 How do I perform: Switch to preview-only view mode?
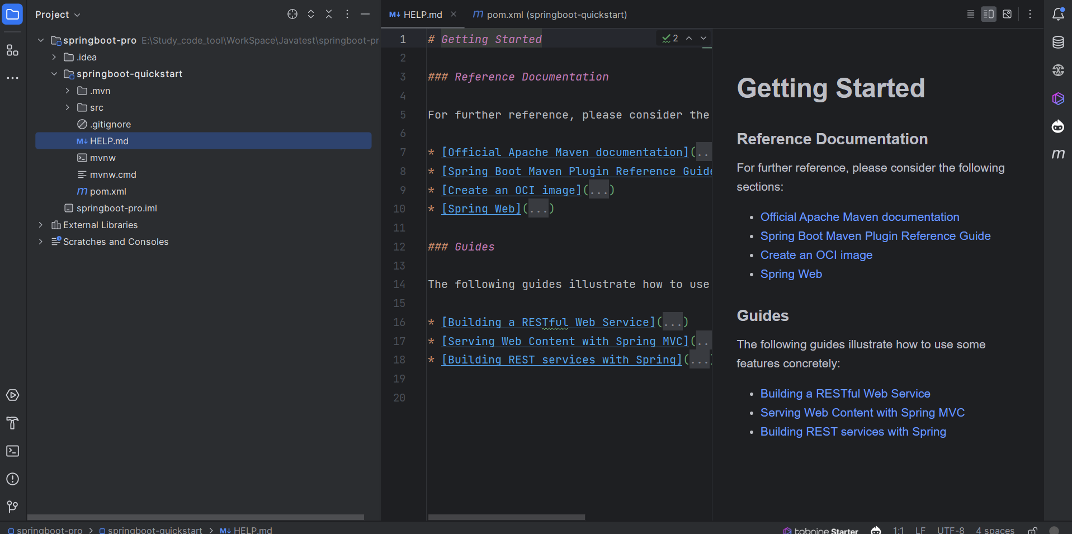point(1007,15)
